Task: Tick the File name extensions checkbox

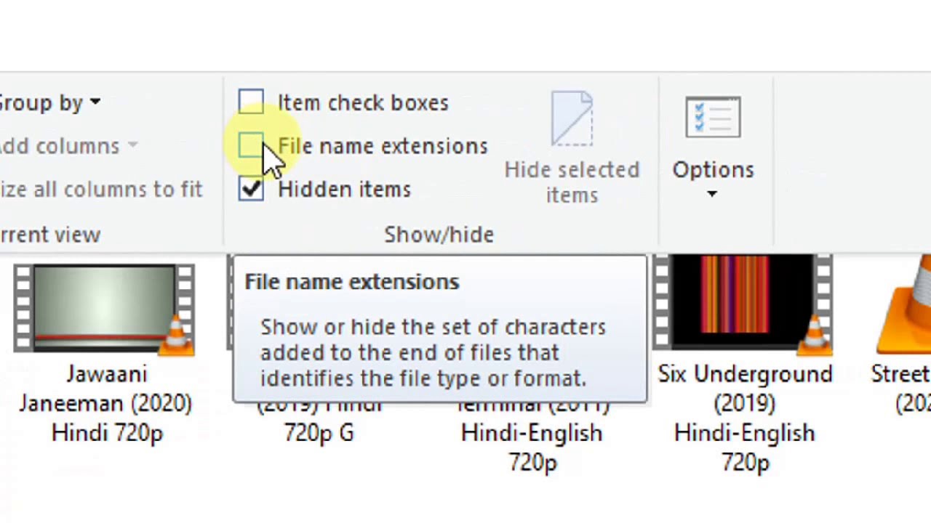Action: [251, 146]
